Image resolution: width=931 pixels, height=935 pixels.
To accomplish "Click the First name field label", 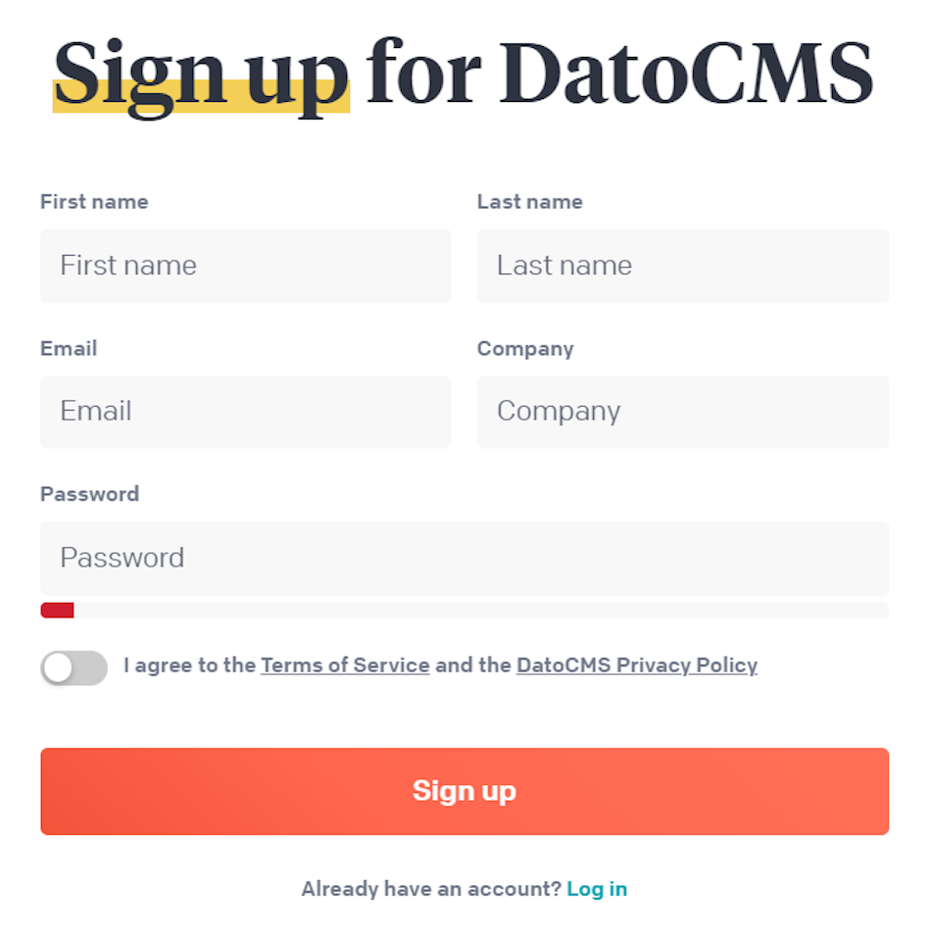I will coord(94,202).
